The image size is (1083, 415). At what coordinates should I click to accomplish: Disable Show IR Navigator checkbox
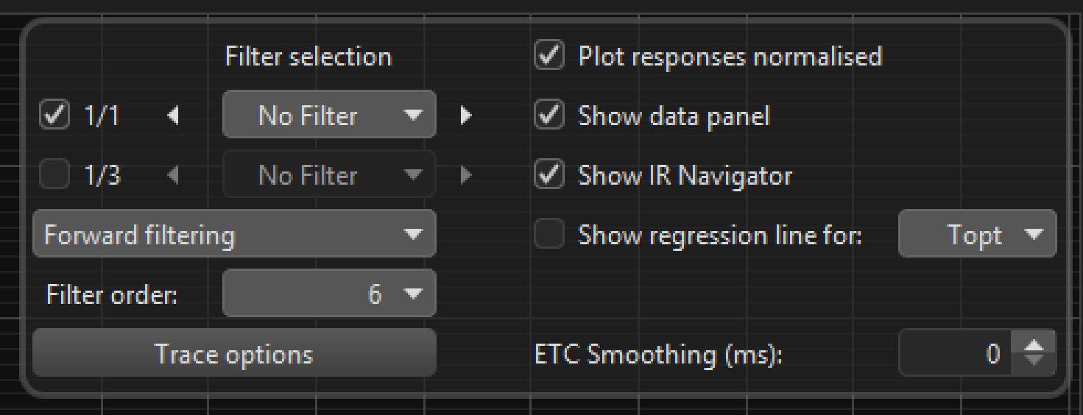(x=549, y=176)
